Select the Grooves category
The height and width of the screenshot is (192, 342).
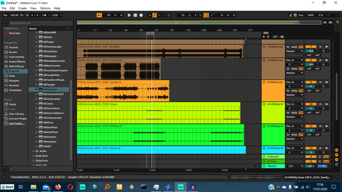[x=14, y=85]
